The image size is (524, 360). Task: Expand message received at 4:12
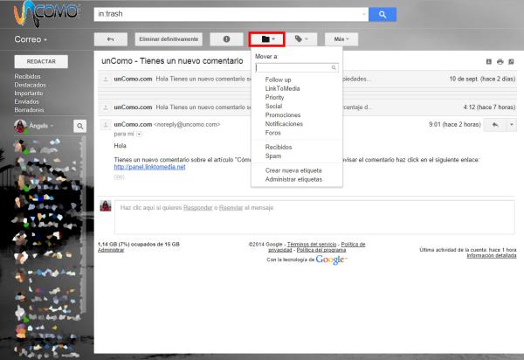point(307,107)
